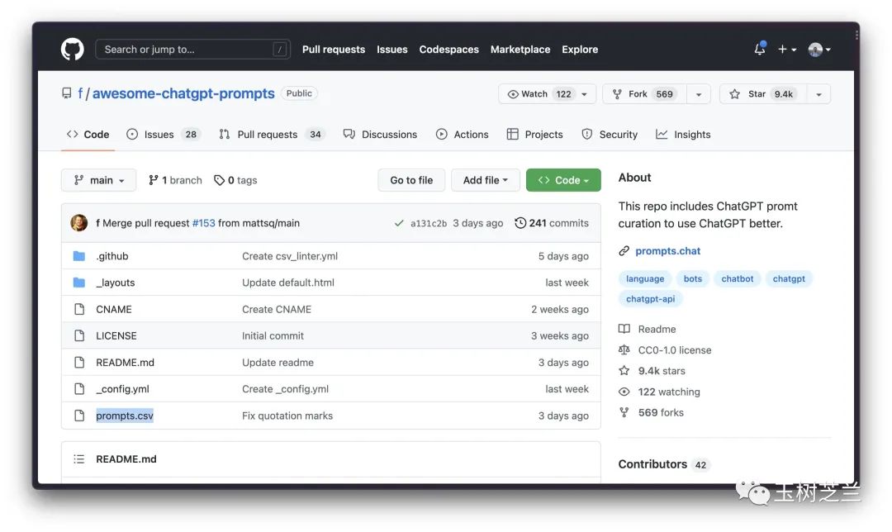The height and width of the screenshot is (532, 892).
Task: Open the Initial commit message link
Action: 273,335
